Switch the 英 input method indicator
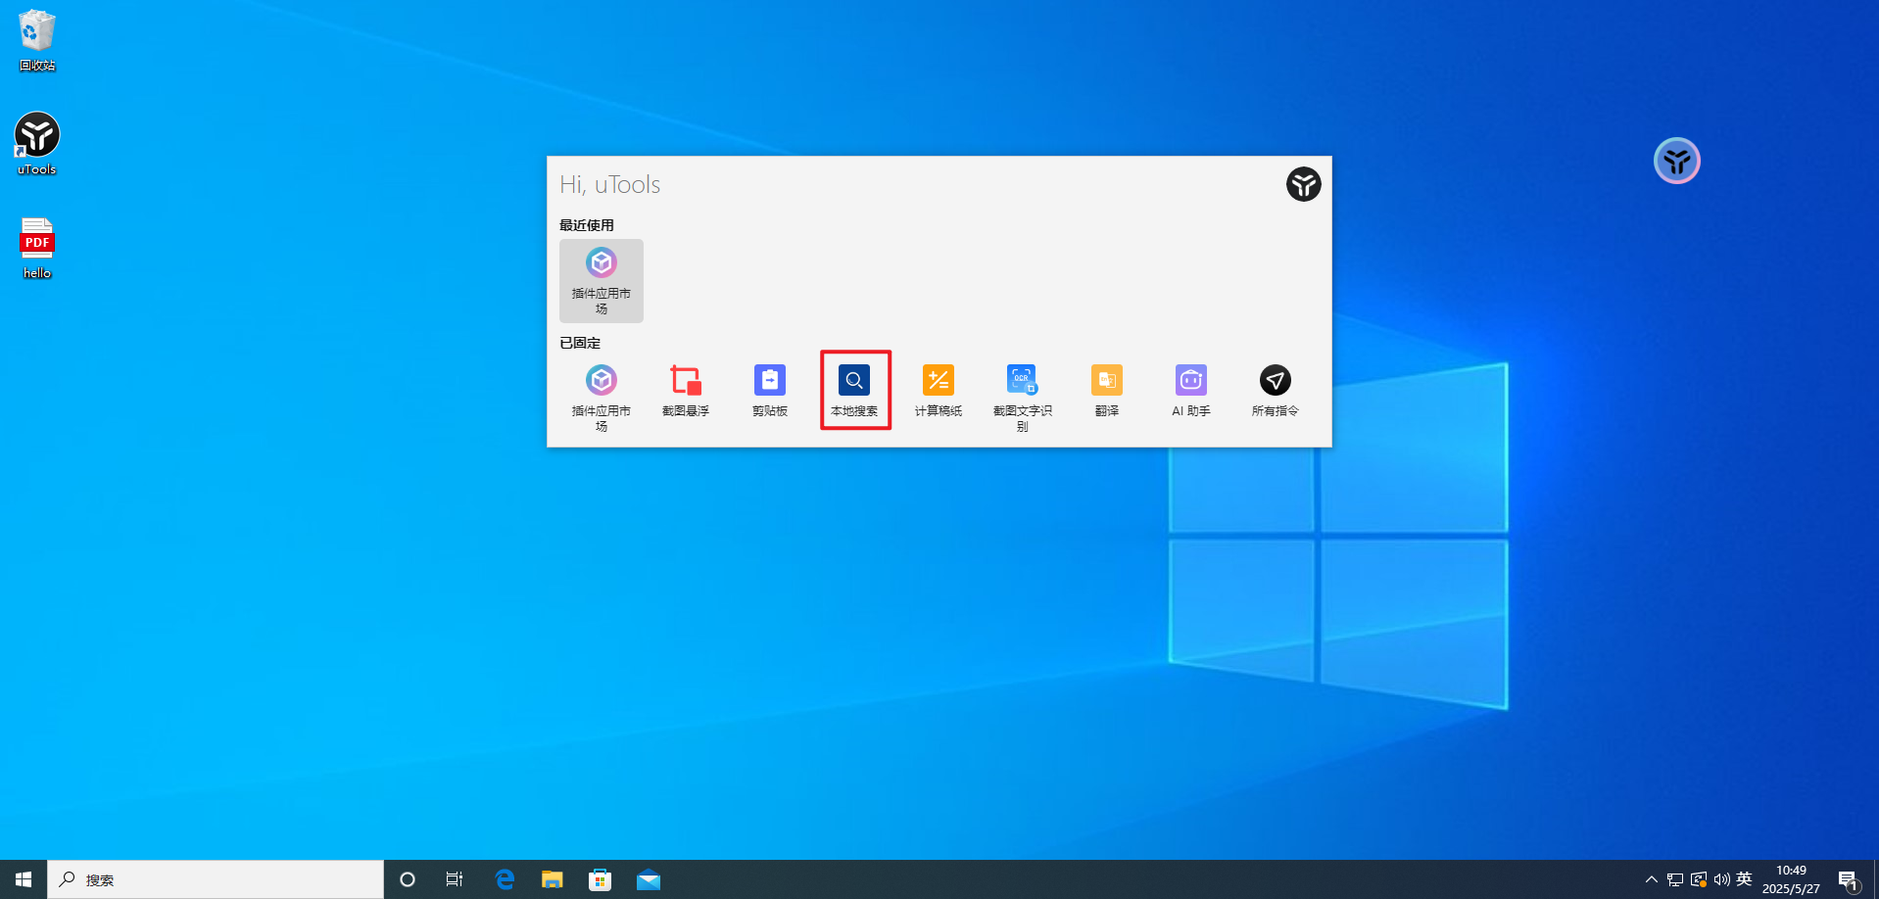The width and height of the screenshot is (1879, 899). (x=1744, y=878)
